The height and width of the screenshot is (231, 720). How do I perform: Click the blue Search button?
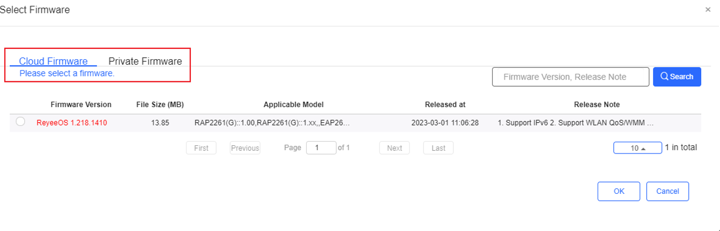676,77
